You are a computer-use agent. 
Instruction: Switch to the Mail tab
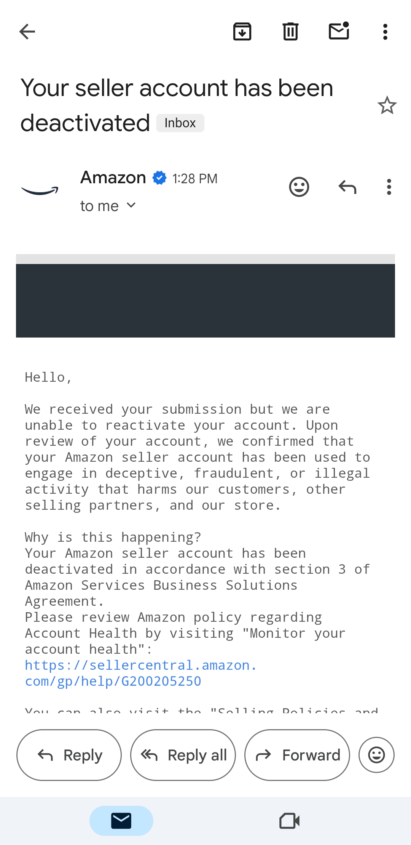121,821
